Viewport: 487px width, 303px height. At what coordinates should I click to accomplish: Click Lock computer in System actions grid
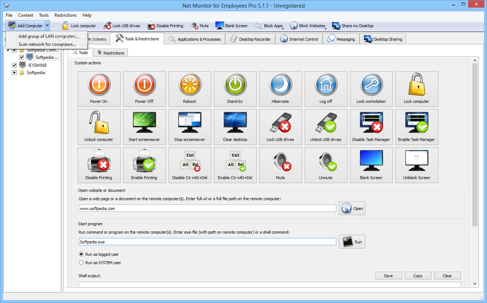(417, 89)
